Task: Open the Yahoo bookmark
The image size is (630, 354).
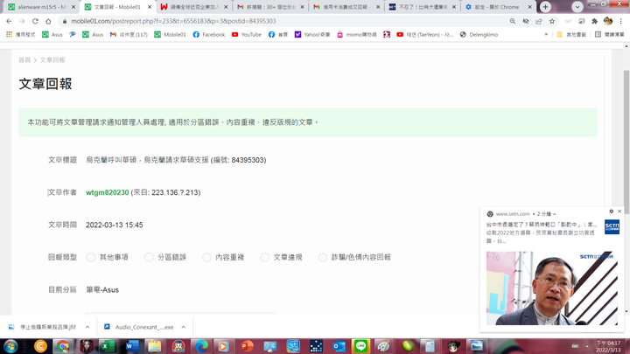Action: 312,34
